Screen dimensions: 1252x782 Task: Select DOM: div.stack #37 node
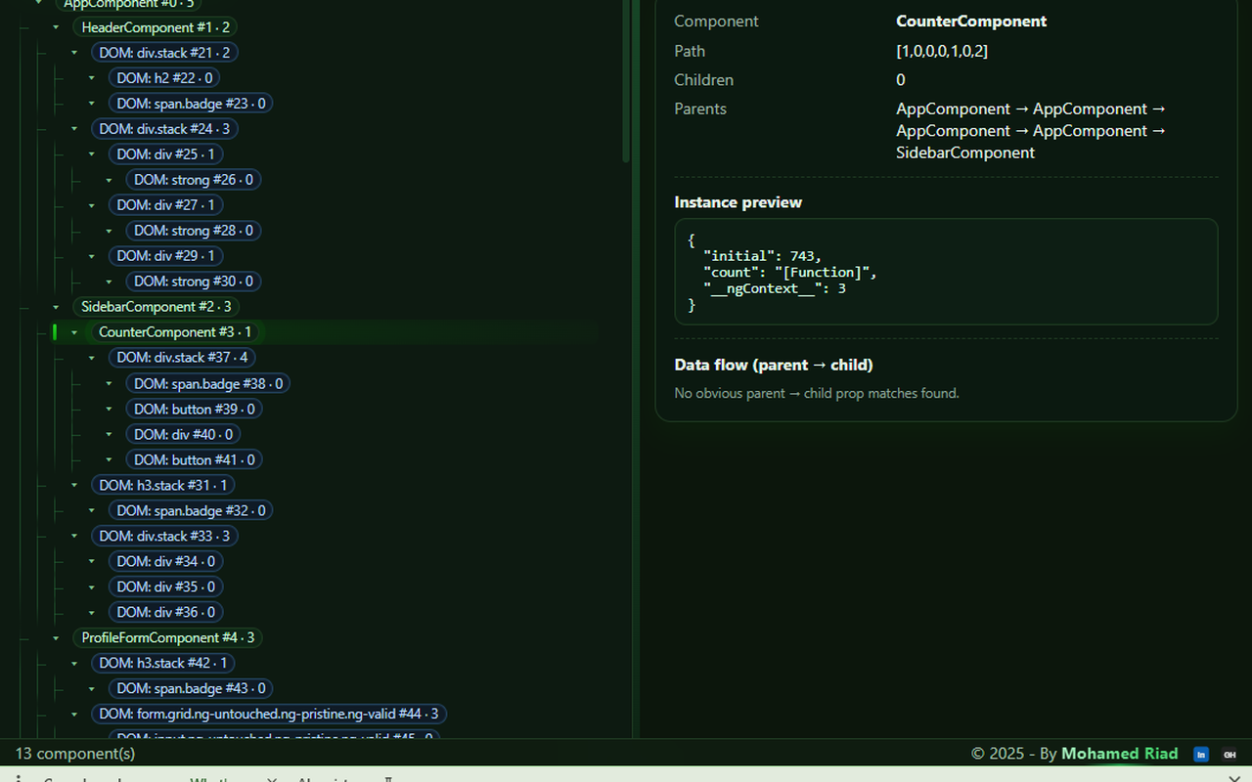pyautogui.click(x=182, y=358)
